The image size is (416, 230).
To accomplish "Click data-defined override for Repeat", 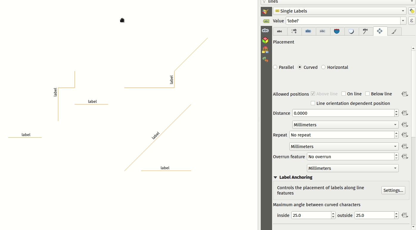I will tap(404, 135).
